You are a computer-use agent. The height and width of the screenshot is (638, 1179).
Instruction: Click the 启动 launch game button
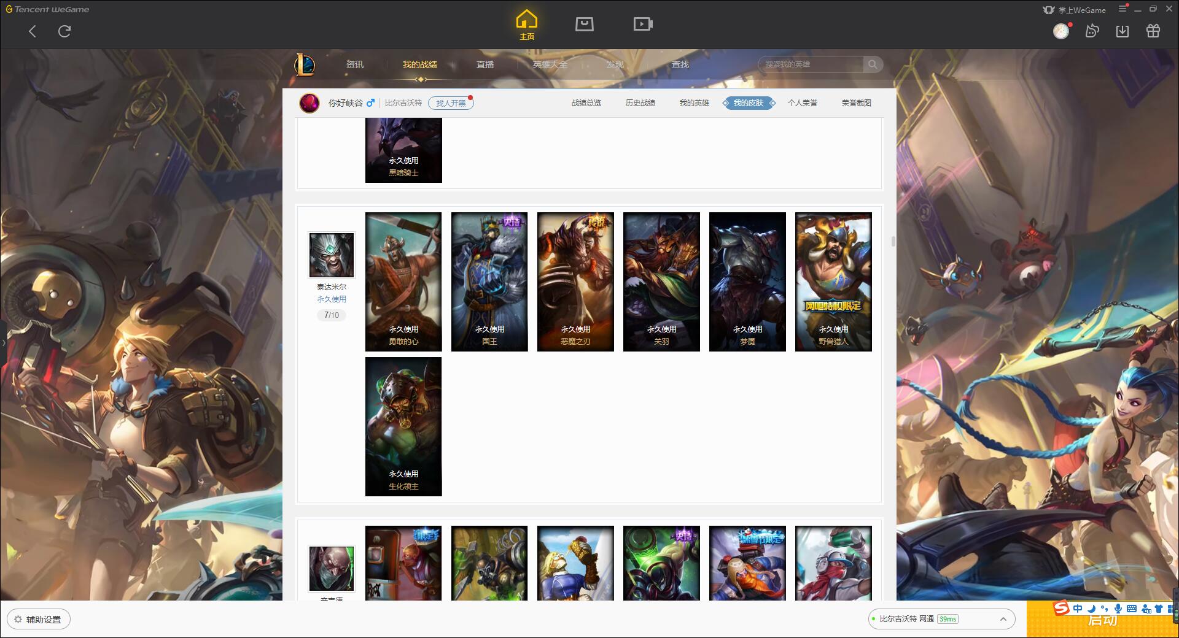1102,620
